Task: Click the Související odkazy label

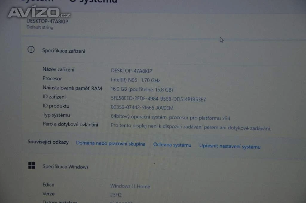Action: pos(48,142)
